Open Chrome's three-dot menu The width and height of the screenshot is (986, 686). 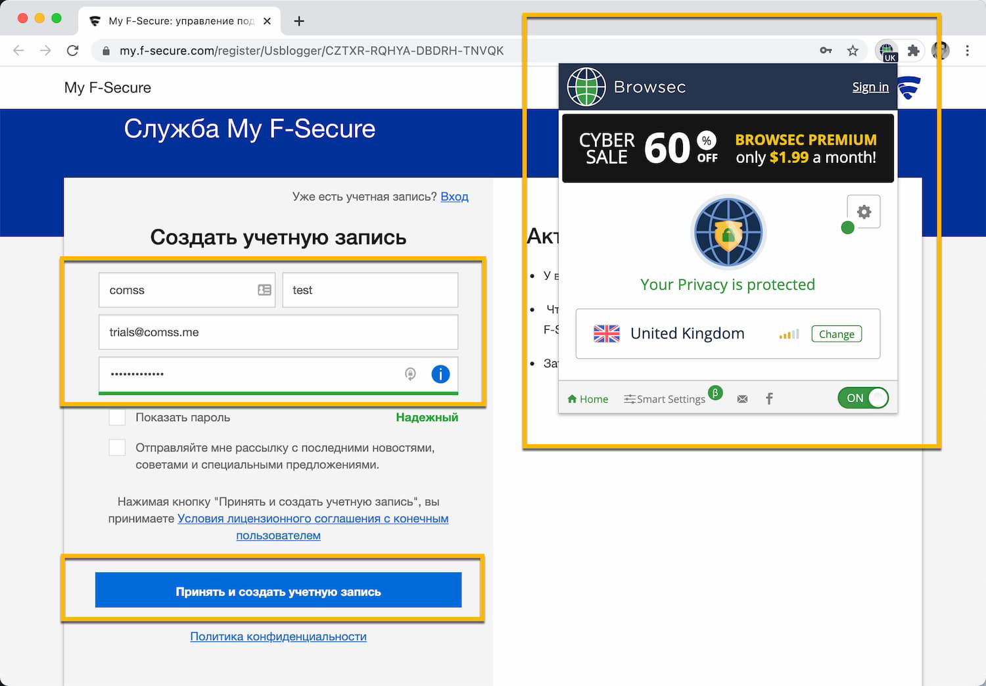coord(967,50)
